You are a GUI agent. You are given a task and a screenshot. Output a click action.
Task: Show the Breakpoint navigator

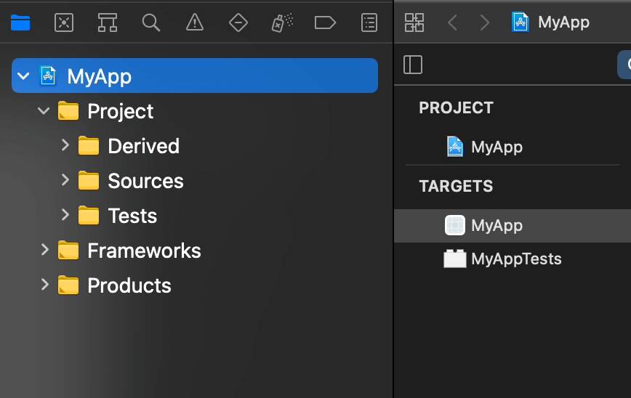(x=325, y=23)
